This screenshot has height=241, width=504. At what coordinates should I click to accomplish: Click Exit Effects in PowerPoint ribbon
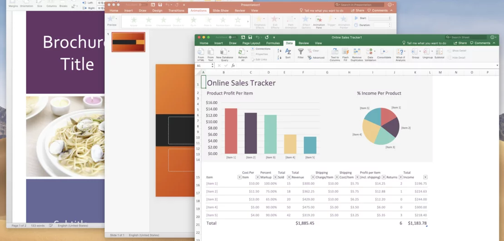(275, 22)
